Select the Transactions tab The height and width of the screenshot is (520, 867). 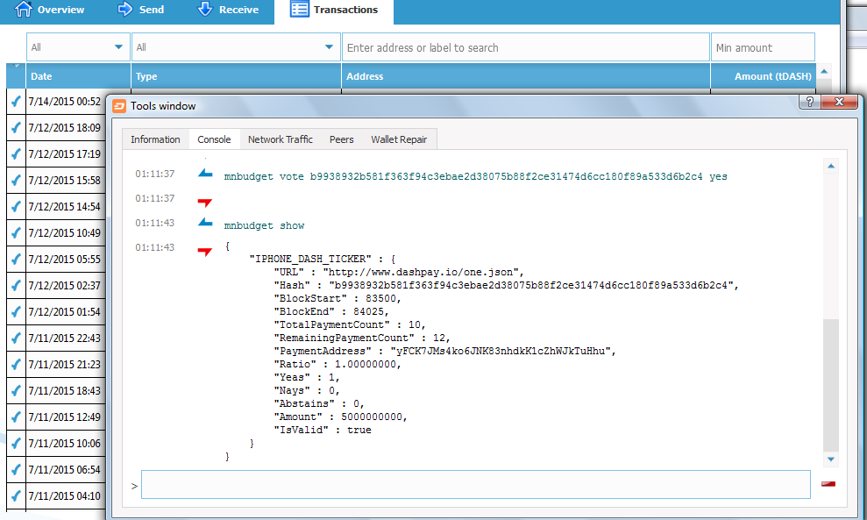[334, 10]
